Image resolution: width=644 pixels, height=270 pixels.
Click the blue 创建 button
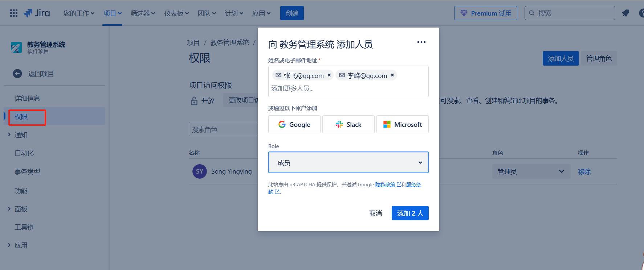(292, 13)
